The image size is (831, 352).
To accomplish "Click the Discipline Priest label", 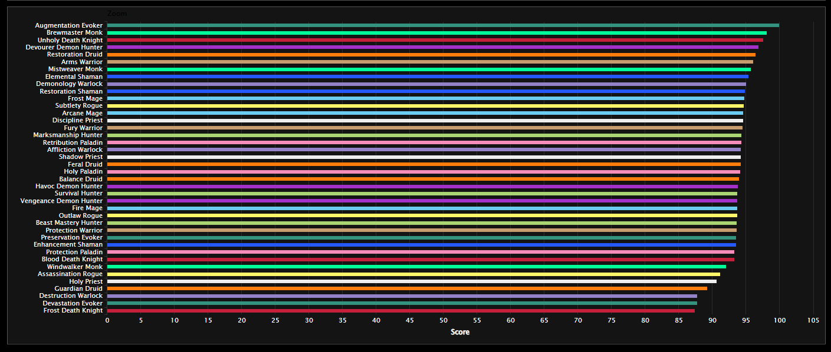I will coord(77,121).
